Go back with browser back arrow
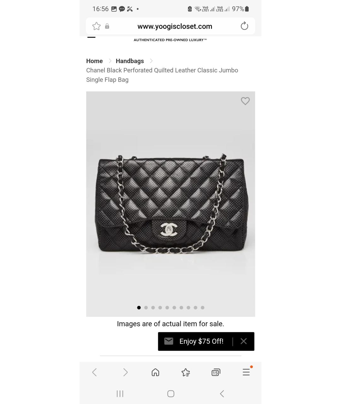This screenshot has height=404, width=341. click(x=94, y=372)
